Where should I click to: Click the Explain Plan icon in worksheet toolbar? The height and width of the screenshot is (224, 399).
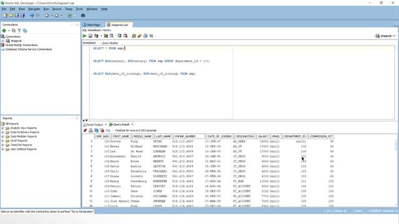(x=96, y=36)
